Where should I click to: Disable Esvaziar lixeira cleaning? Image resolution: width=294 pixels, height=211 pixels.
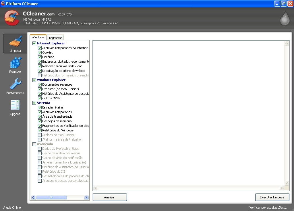40,107
